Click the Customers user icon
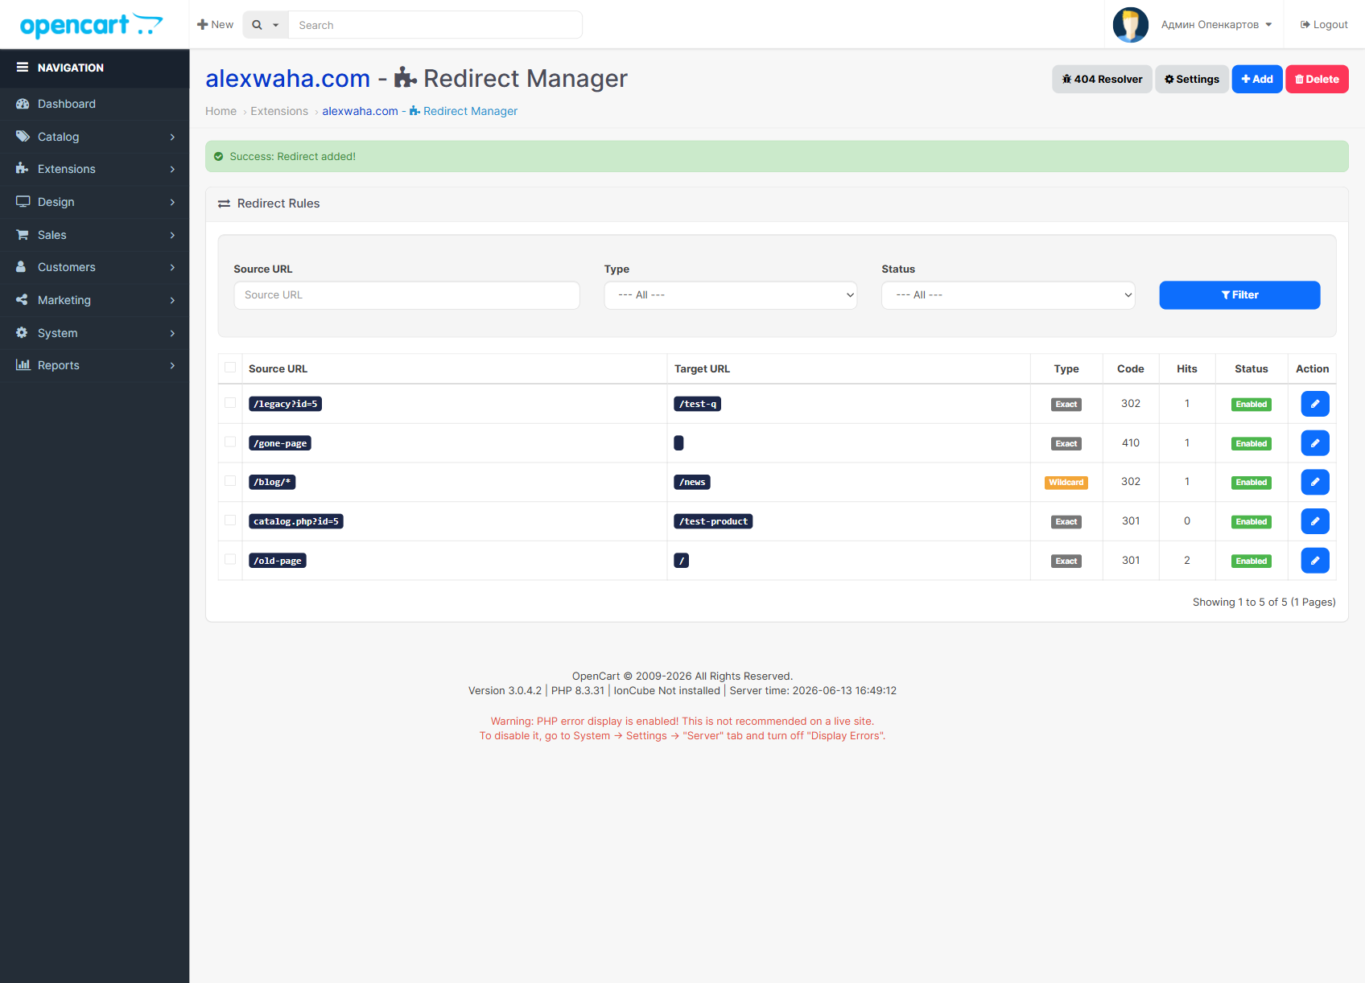This screenshot has height=983, width=1365. tap(22, 267)
